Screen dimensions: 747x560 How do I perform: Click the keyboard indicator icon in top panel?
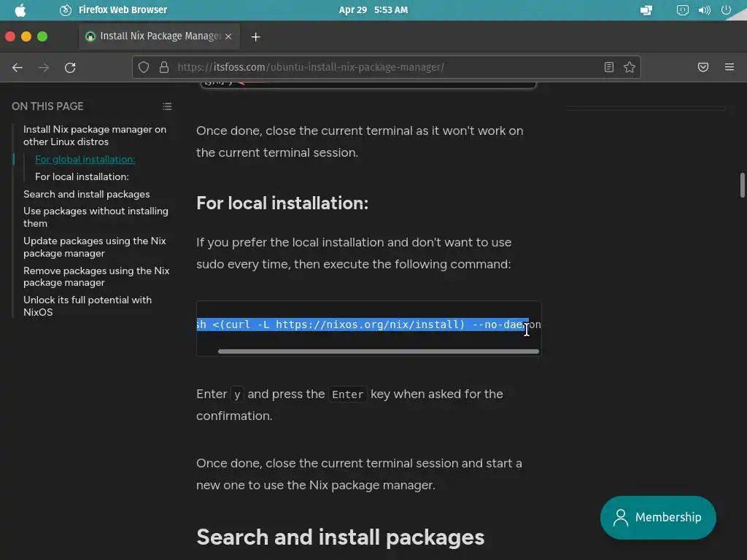coord(682,10)
